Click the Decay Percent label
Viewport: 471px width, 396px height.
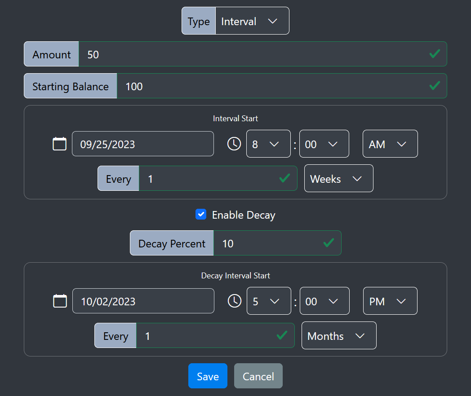(x=172, y=243)
